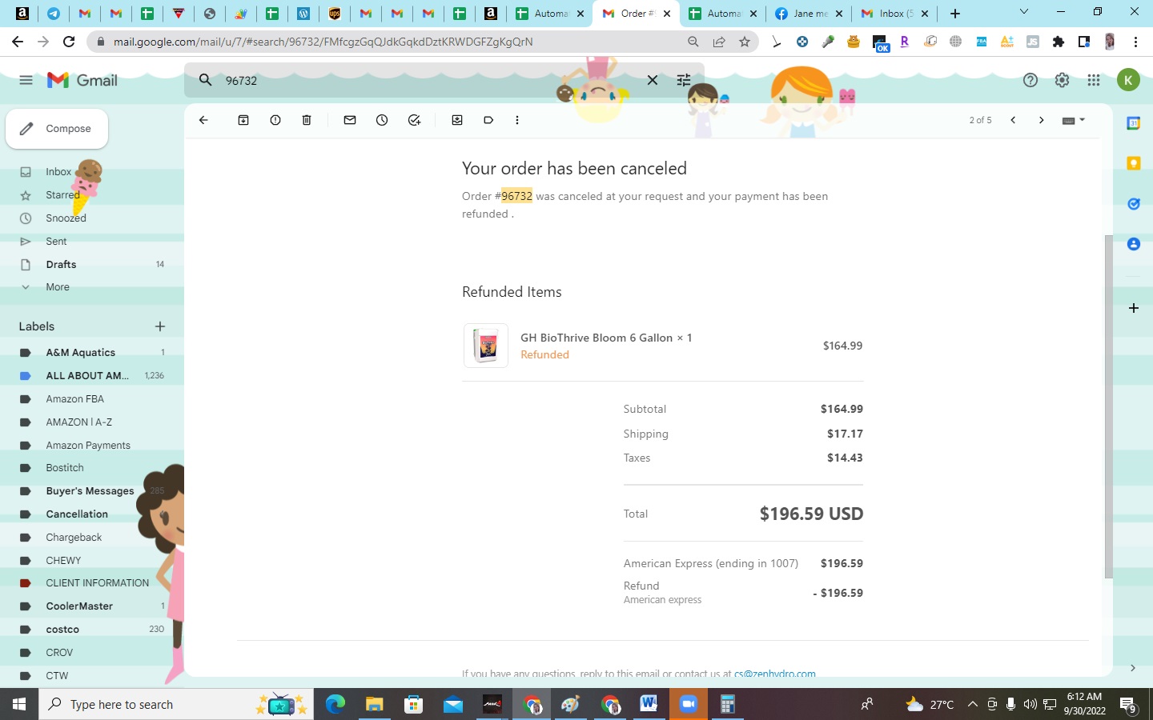Image resolution: width=1153 pixels, height=720 pixels.
Task: Open the Chargeback label
Action: pyautogui.click(x=74, y=538)
